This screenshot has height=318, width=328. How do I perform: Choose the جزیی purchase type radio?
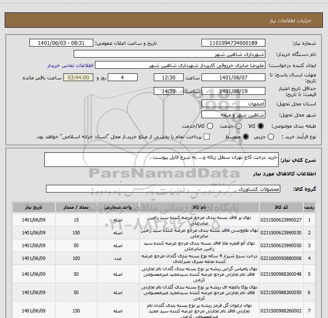270,137
